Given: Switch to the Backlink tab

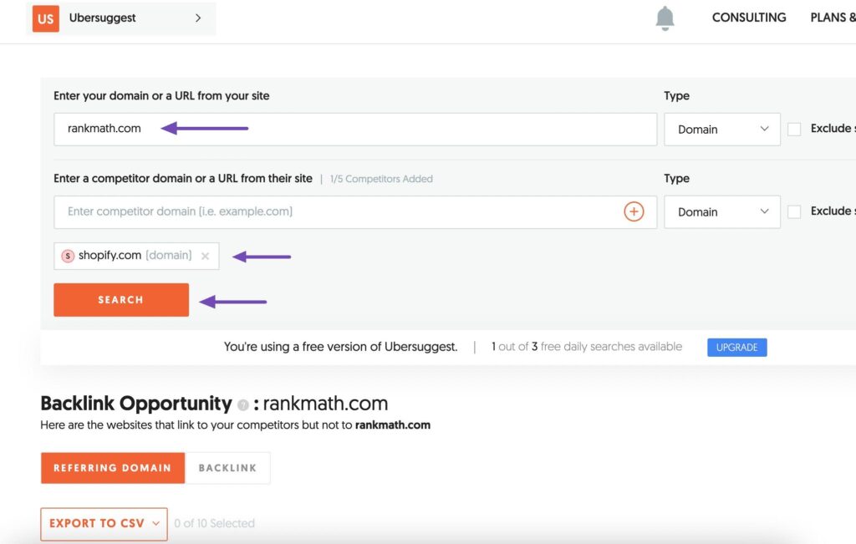Looking at the screenshot, I should point(227,468).
